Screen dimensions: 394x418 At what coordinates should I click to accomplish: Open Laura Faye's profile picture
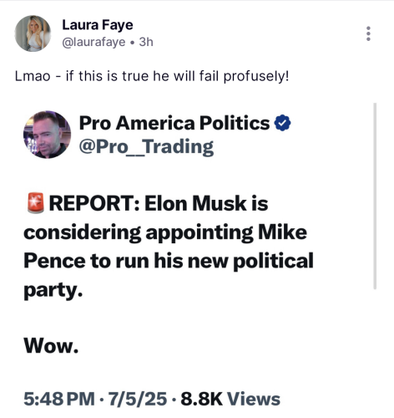point(33,33)
